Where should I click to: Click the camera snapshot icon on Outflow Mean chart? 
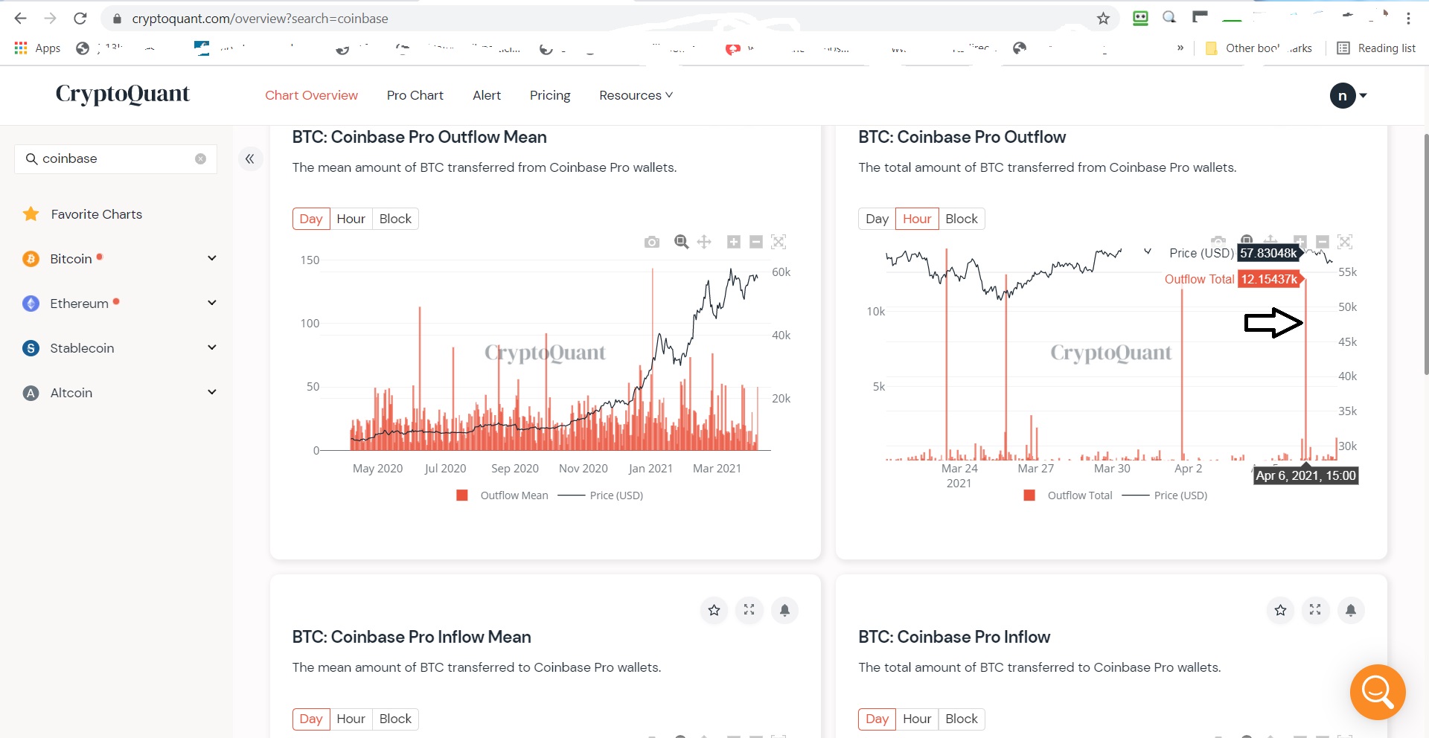(652, 242)
